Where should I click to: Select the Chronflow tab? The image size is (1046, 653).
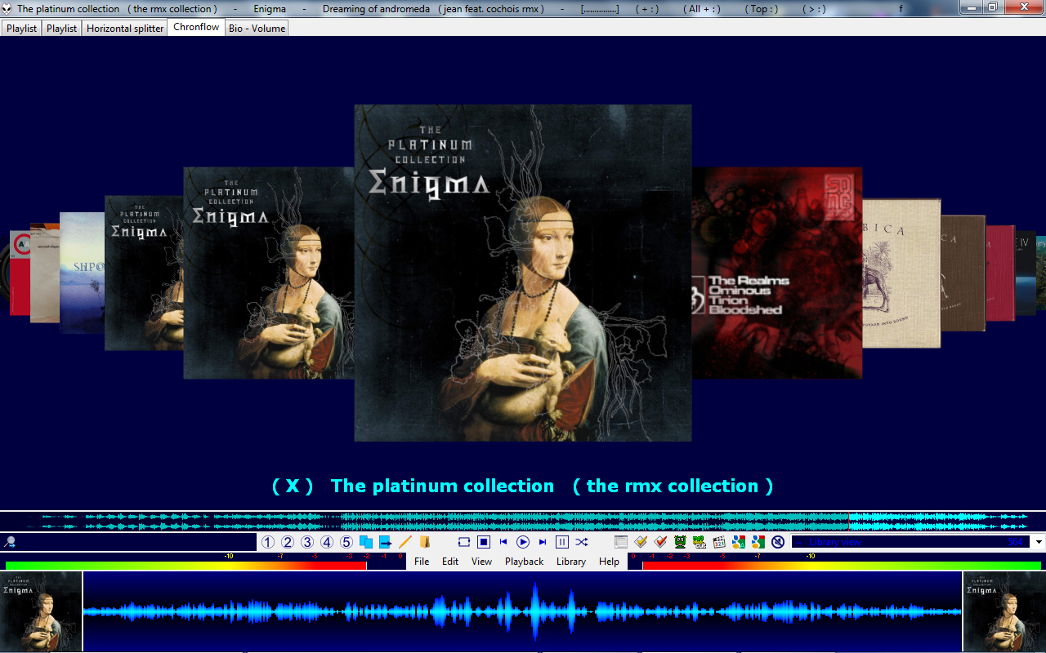196,27
